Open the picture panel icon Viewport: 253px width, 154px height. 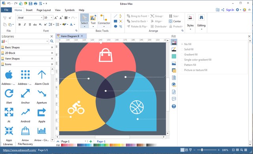(x=174, y=64)
